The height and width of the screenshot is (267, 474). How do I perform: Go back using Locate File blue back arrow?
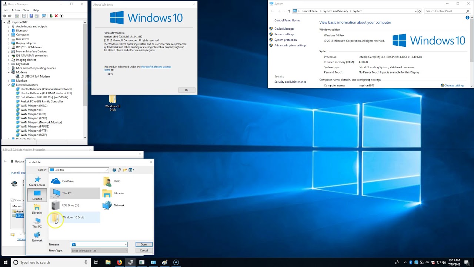pos(114,170)
